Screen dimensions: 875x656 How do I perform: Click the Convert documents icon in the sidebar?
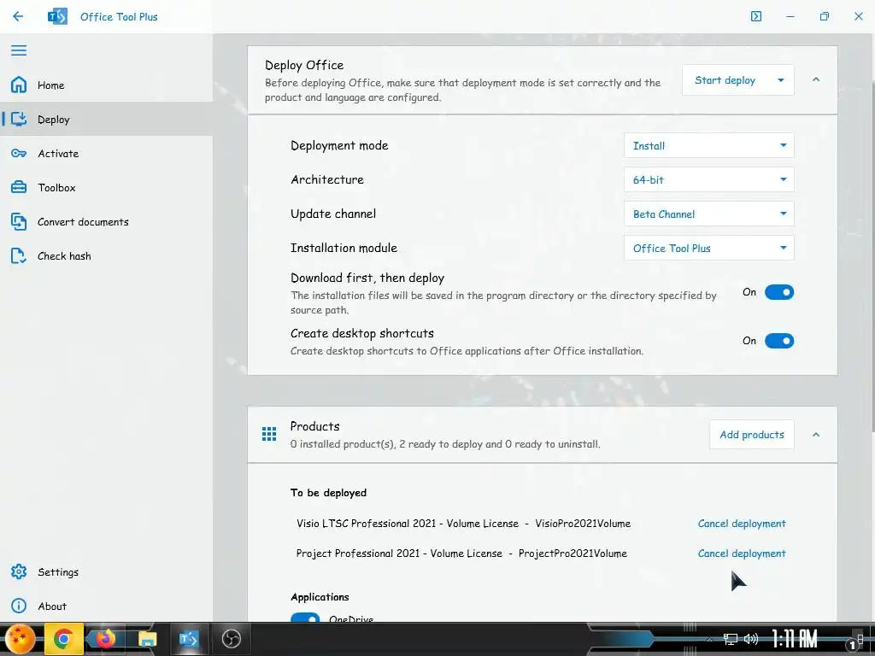pyautogui.click(x=19, y=221)
